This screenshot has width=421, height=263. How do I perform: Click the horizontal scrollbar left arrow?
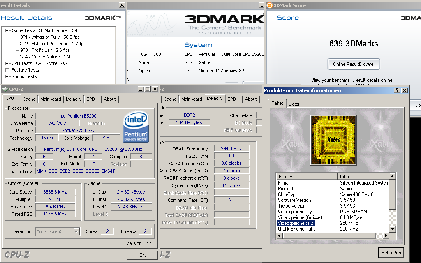[x=279, y=235]
